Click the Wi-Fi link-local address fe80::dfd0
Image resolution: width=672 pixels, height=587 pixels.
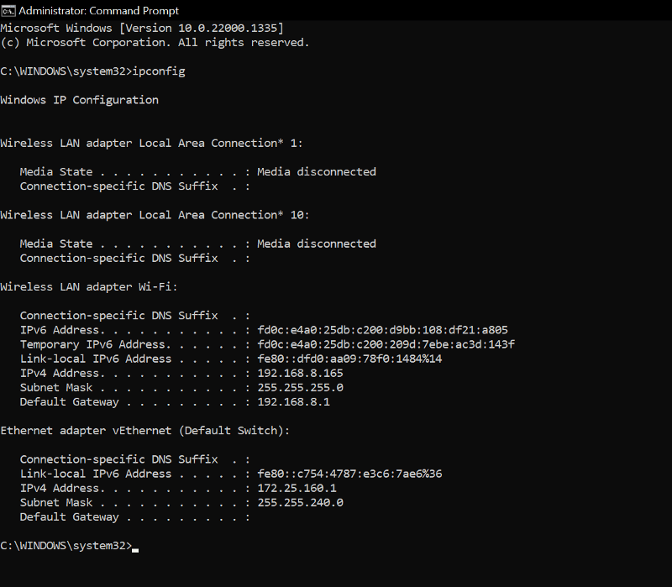(x=349, y=359)
